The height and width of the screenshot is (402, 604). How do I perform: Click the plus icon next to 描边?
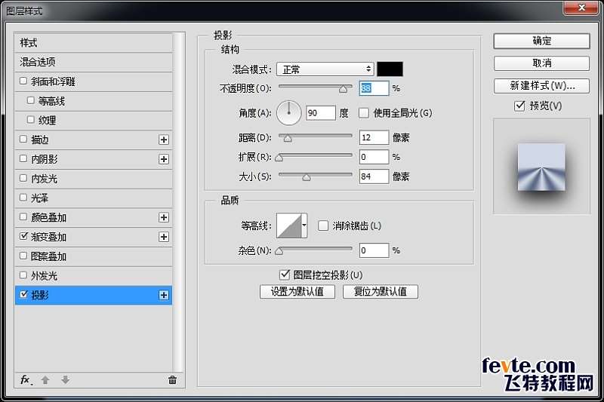[x=164, y=140]
